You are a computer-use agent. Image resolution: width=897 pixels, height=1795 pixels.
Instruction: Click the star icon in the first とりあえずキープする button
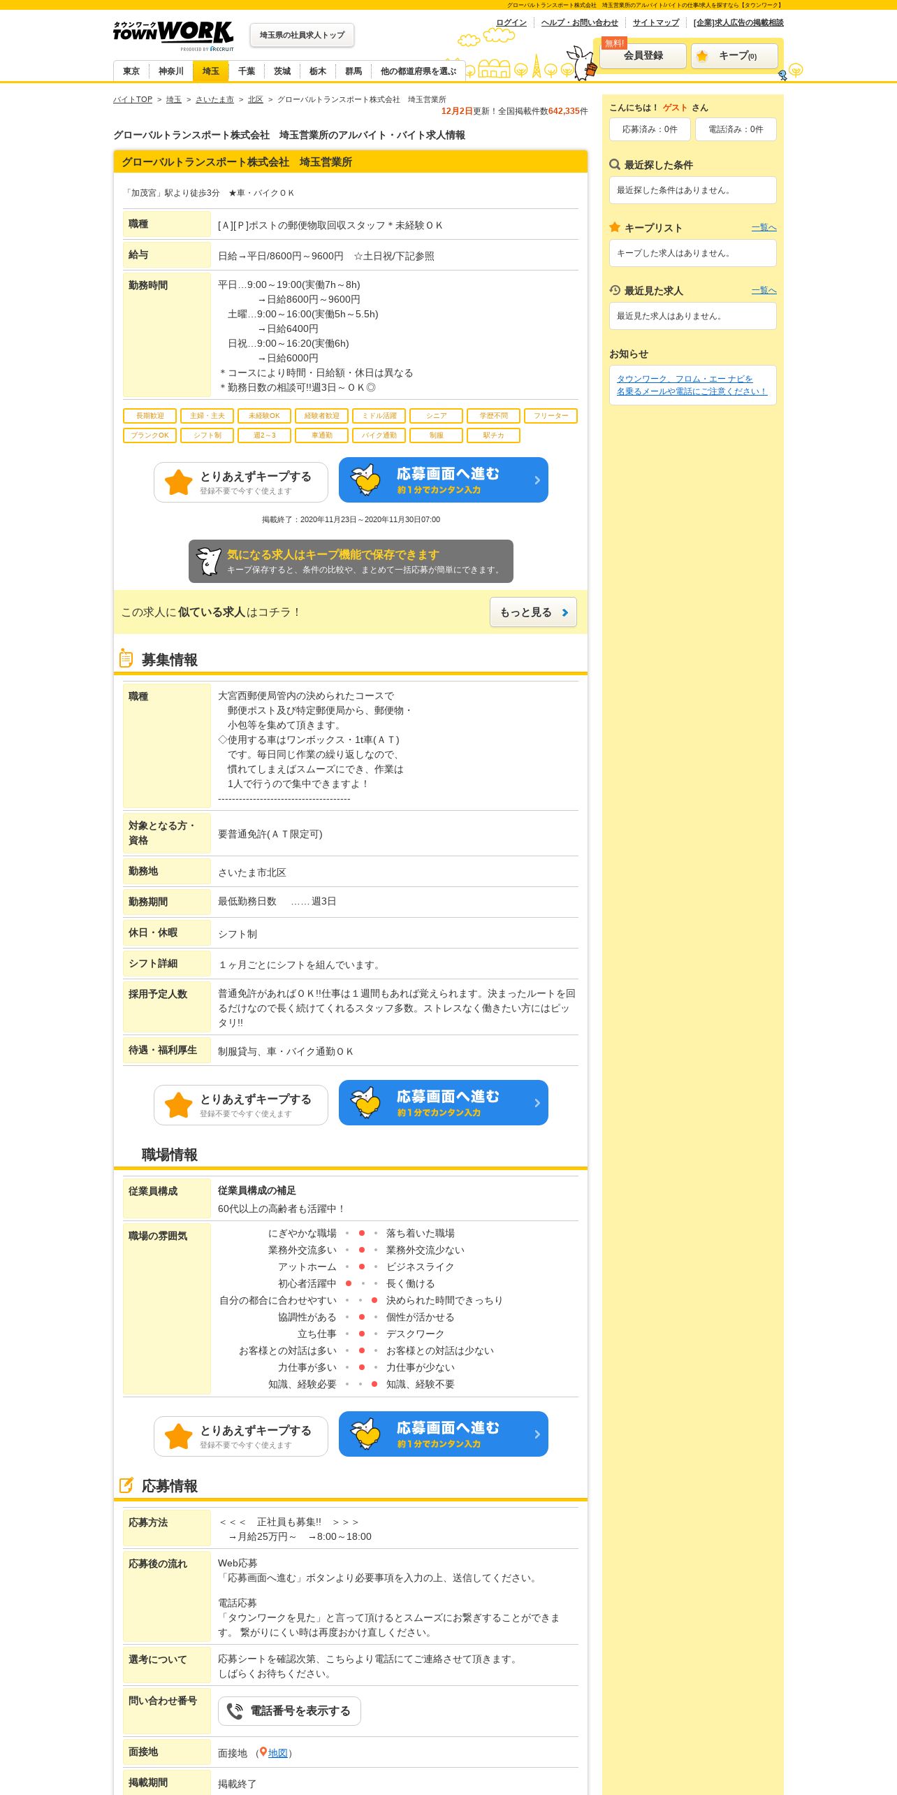(x=179, y=482)
